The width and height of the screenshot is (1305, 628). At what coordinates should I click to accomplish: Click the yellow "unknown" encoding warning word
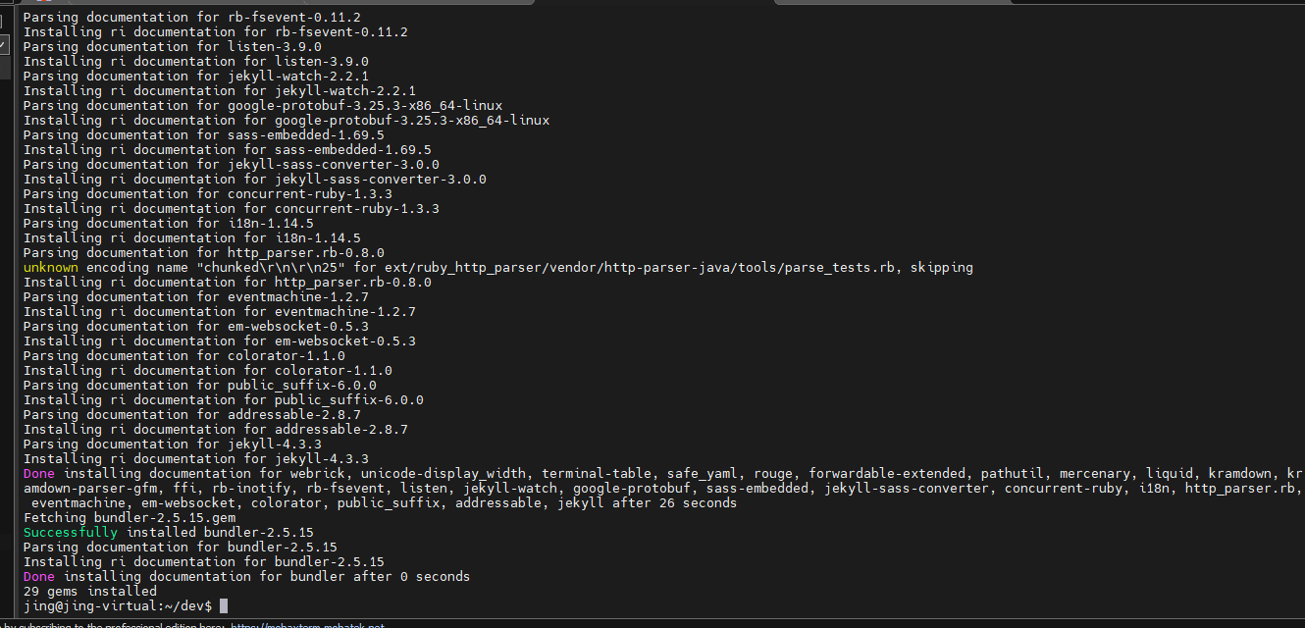point(51,267)
